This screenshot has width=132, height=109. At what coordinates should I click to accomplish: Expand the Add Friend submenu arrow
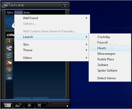coord(87,18)
